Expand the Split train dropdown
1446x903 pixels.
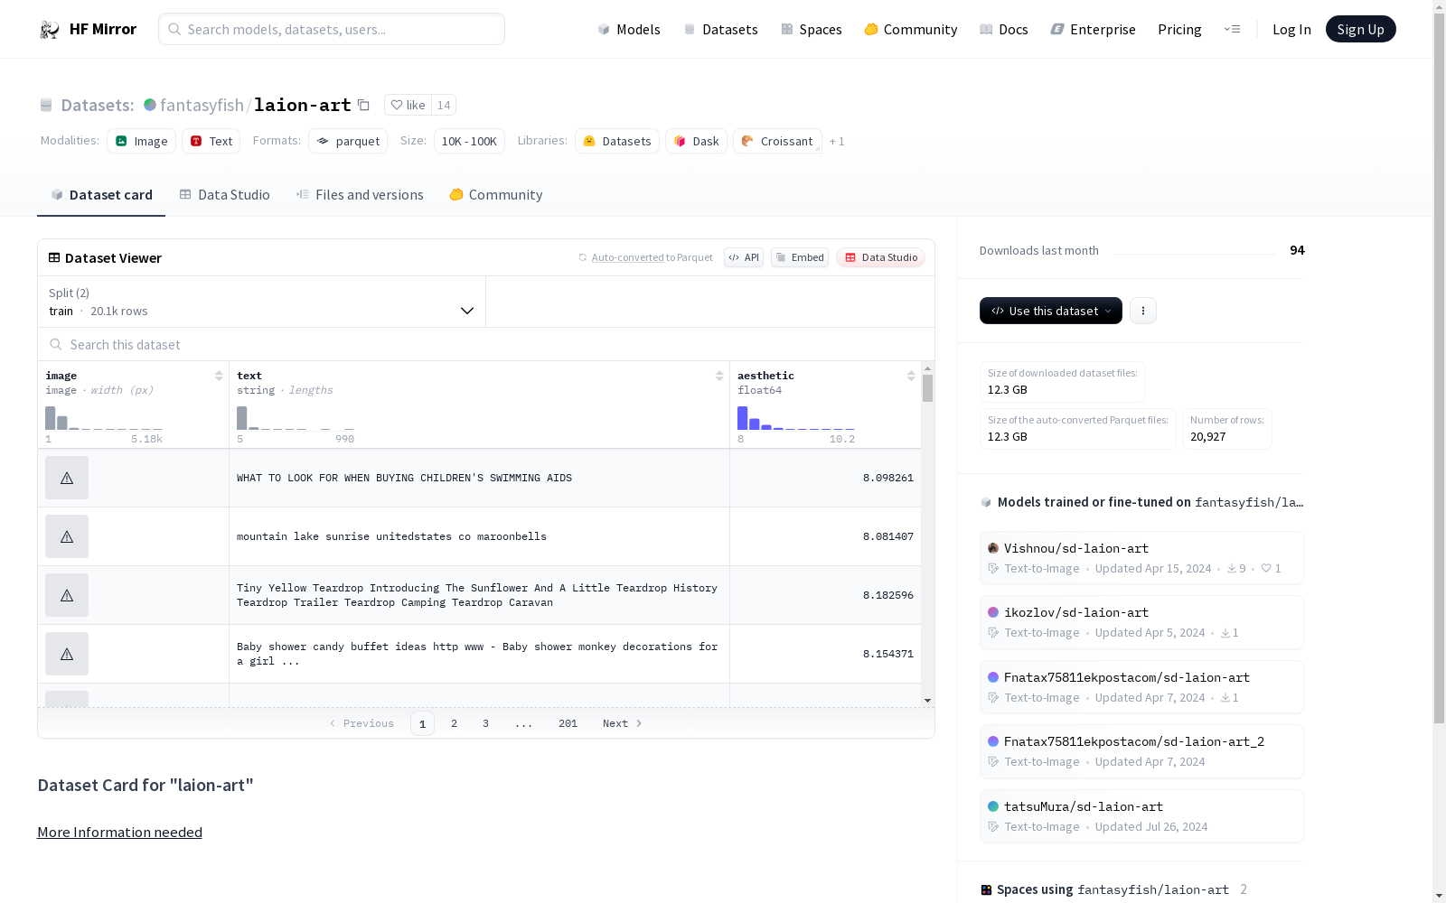tap(262, 302)
